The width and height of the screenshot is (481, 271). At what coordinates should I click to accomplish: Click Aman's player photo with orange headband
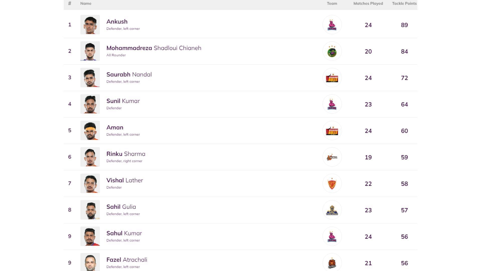(90, 130)
